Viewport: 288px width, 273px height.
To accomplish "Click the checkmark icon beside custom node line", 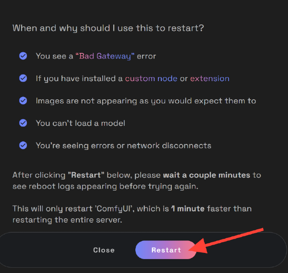I will (x=23, y=78).
